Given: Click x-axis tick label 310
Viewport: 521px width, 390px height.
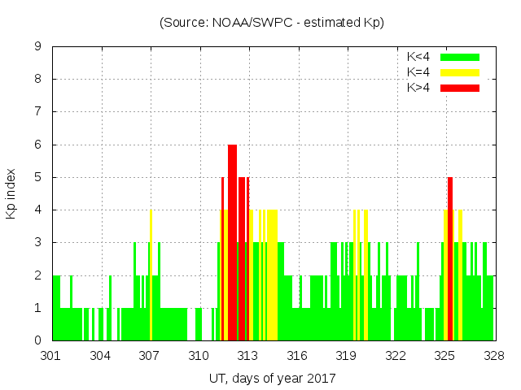Looking at the screenshot, I should [x=199, y=356].
